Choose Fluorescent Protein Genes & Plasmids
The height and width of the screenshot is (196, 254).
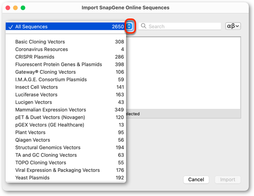tap(66, 64)
